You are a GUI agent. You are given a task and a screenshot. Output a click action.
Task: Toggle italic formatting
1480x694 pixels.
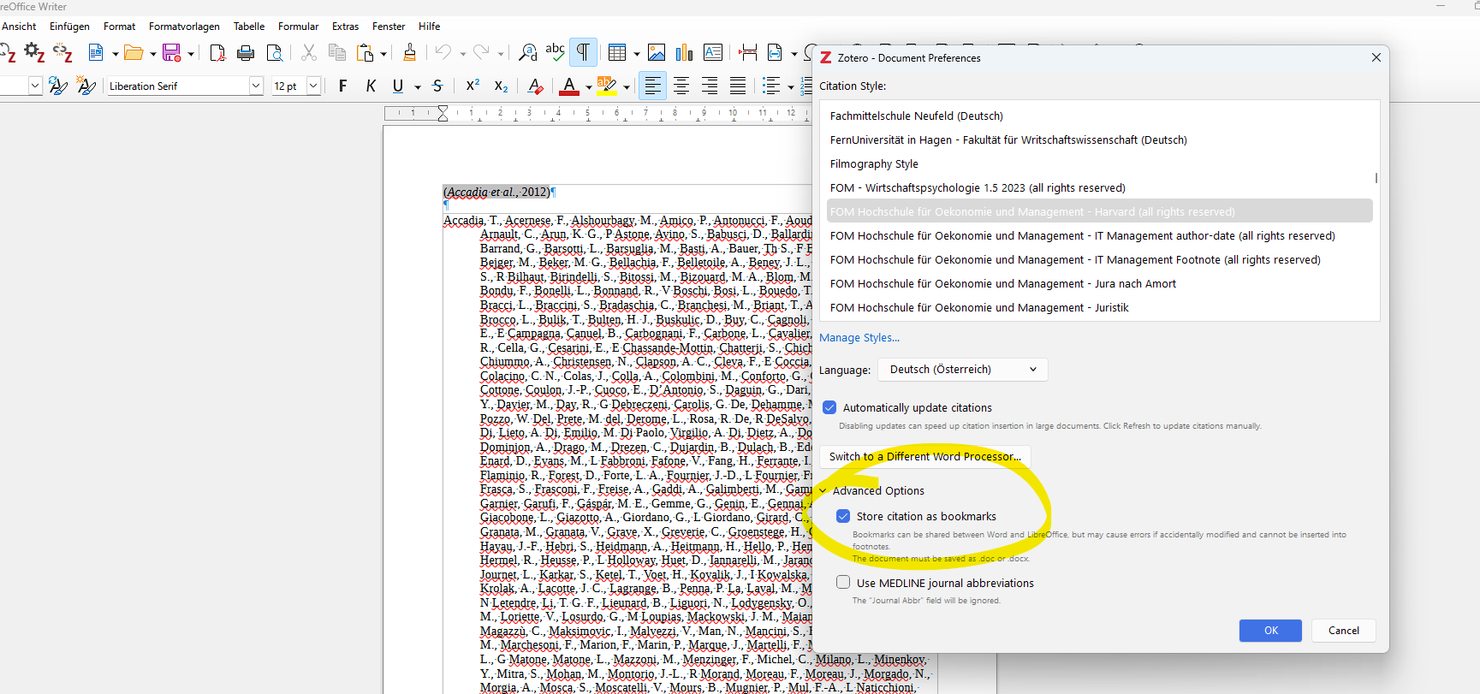(371, 86)
